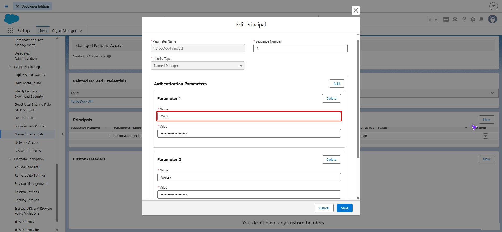Open the Object Manager tab dropdown
The height and width of the screenshot is (232, 502).
pyautogui.click(x=80, y=31)
